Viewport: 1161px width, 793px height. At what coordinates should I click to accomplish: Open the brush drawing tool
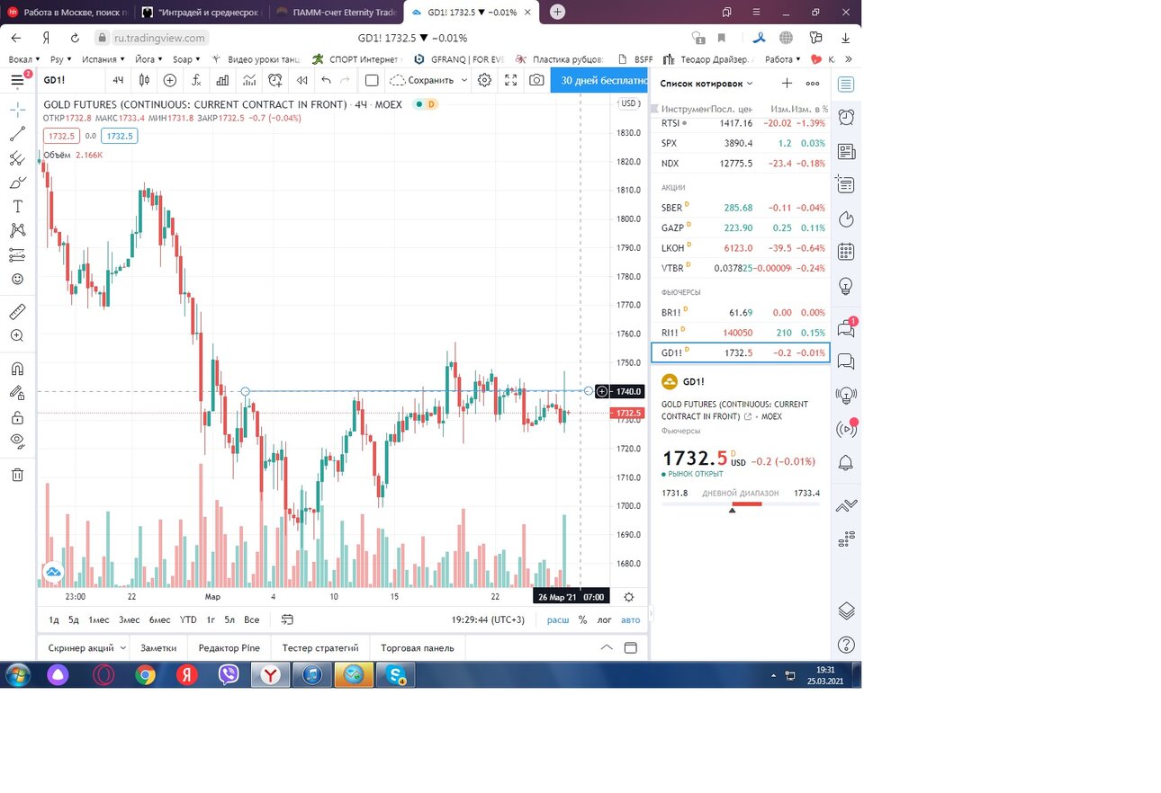pos(17,183)
